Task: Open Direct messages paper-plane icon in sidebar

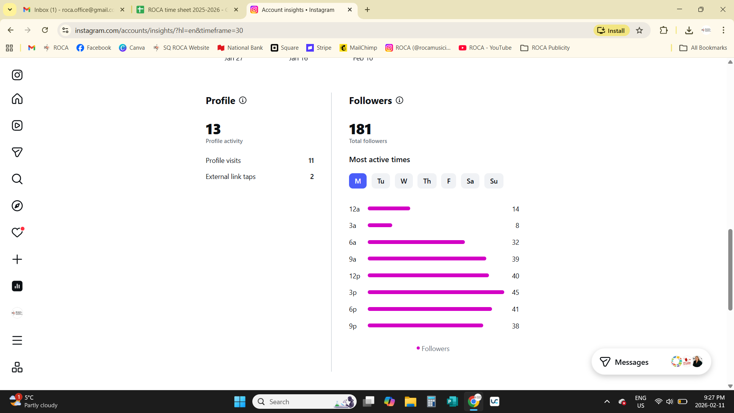Action: (17, 152)
